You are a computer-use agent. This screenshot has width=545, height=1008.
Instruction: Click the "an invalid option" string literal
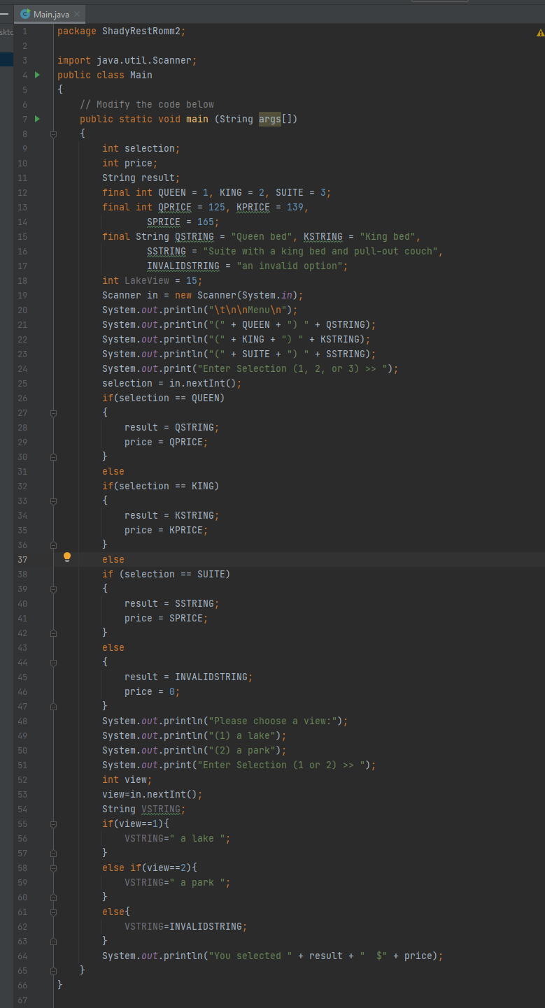click(290, 266)
